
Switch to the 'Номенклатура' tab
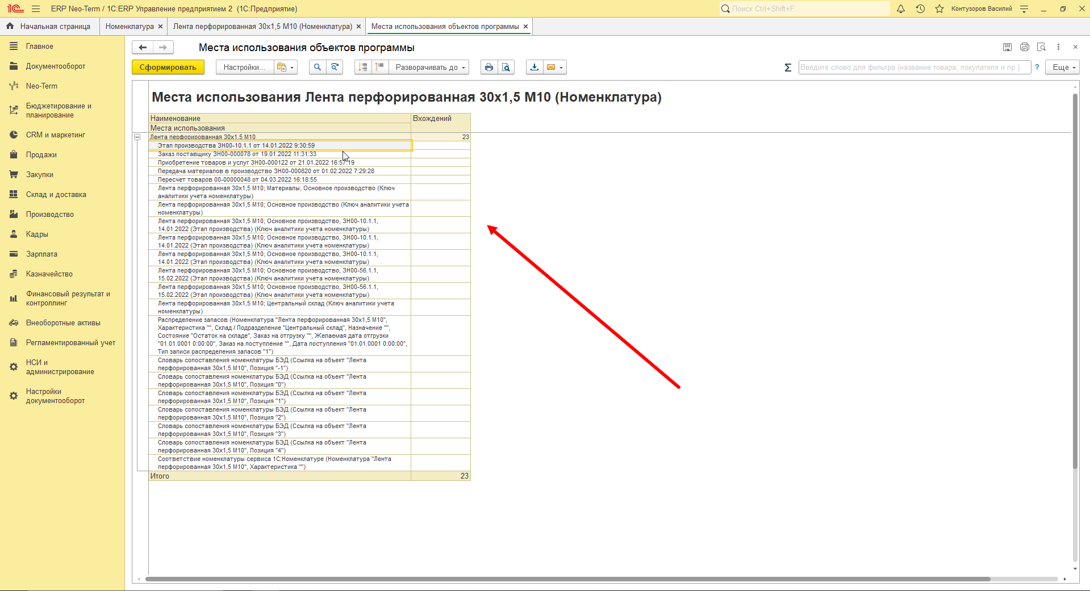tap(130, 27)
